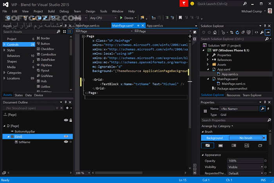Click the Quick Launch search icon
The height and width of the screenshot is (183, 274).
[245, 4]
